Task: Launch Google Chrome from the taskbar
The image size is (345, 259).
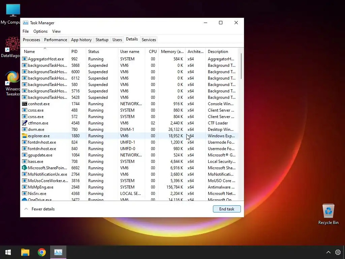Action: [41, 252]
